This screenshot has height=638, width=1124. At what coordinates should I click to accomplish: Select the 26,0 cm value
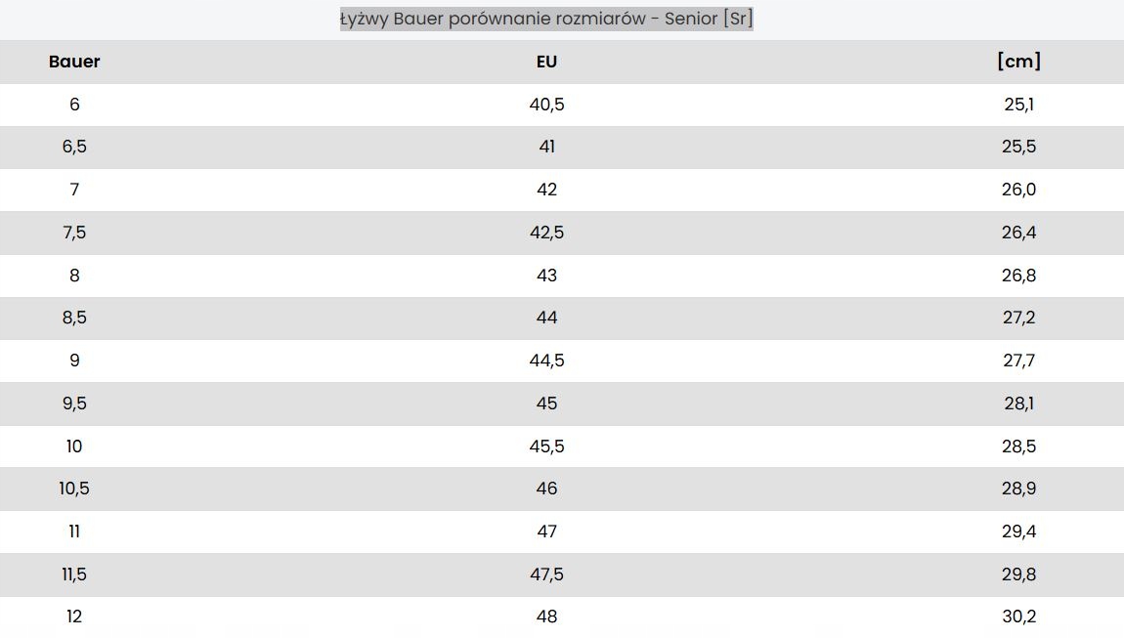(x=1018, y=190)
